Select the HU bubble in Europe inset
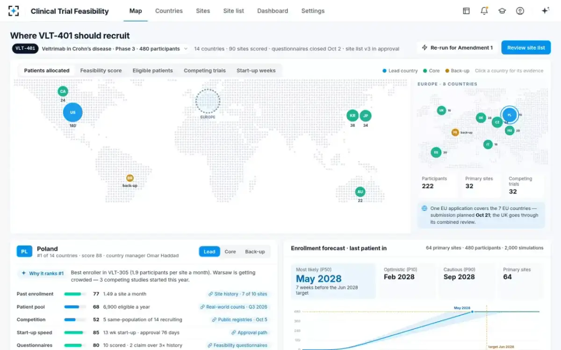 [510, 131]
